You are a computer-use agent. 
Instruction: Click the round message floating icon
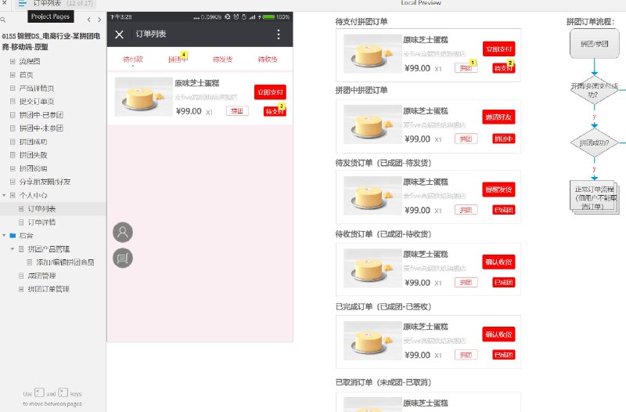[x=123, y=258]
